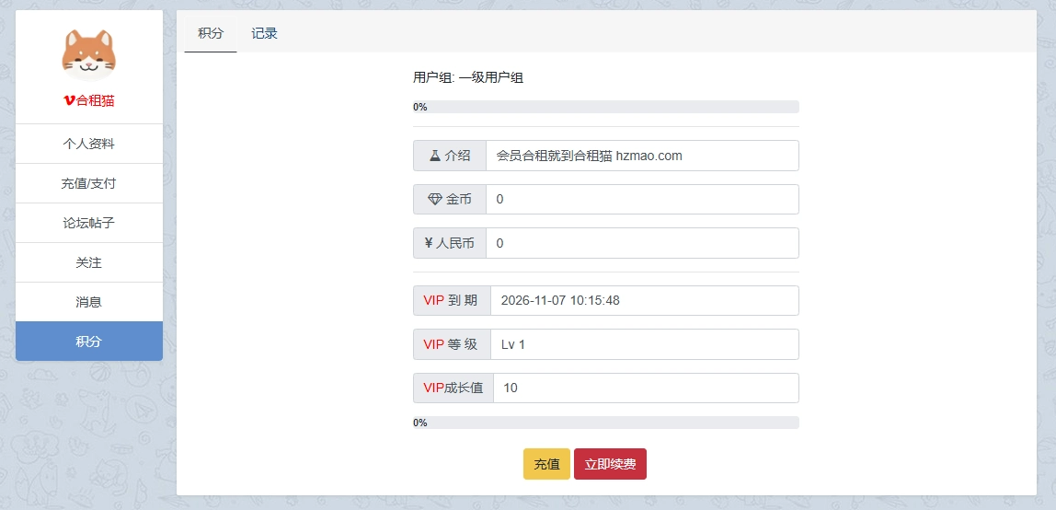Screen dimensions: 1056x510
Task: Switch to the 积分 tab
Action: click(211, 33)
